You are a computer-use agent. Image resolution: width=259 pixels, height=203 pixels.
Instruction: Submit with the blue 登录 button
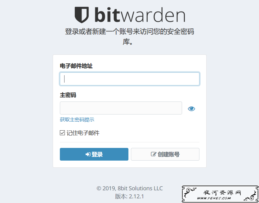(x=94, y=154)
